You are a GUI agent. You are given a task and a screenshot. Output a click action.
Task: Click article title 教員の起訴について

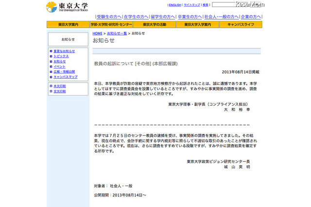(x=114, y=64)
